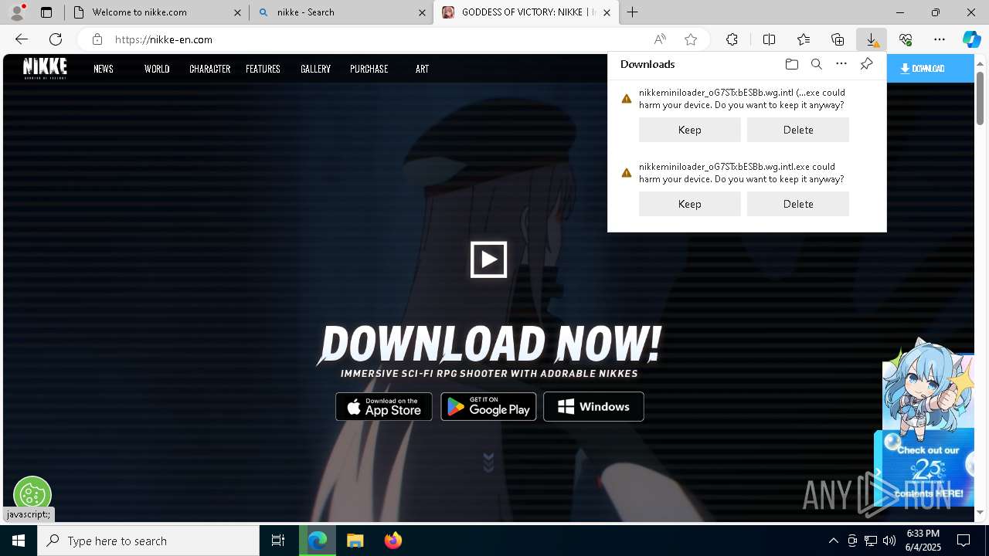The height and width of the screenshot is (556, 989).
Task: Click the taskbar search box
Action: pyautogui.click(x=148, y=541)
